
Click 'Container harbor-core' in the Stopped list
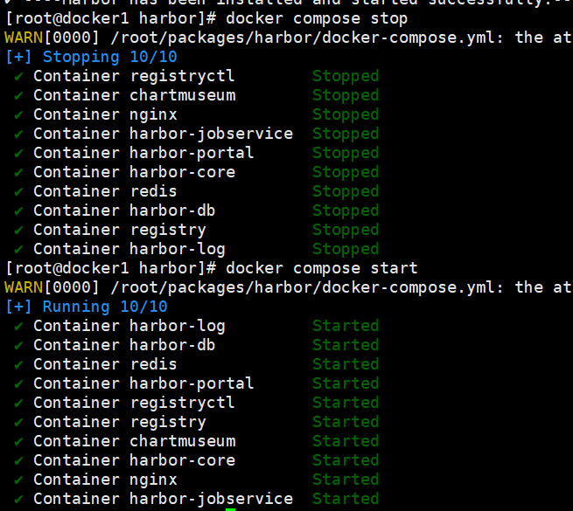[x=135, y=172]
